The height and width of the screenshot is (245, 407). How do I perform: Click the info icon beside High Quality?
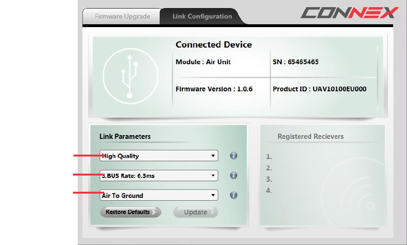(234, 156)
